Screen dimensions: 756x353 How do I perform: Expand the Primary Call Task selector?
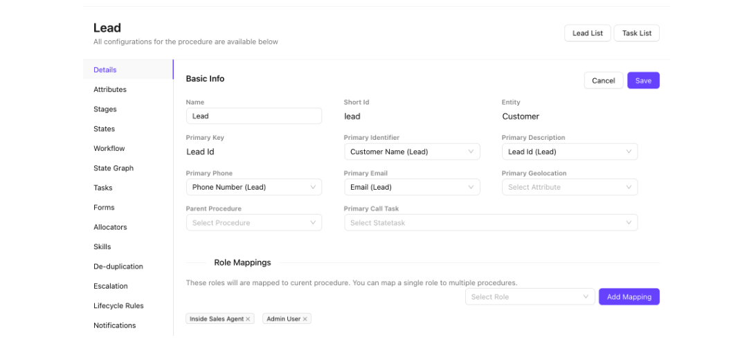click(490, 223)
